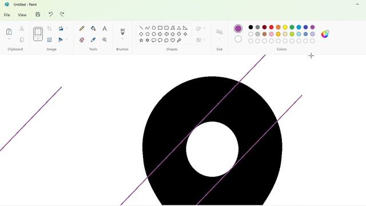
Task: Click the Undo arrow
Action: pos(50,14)
